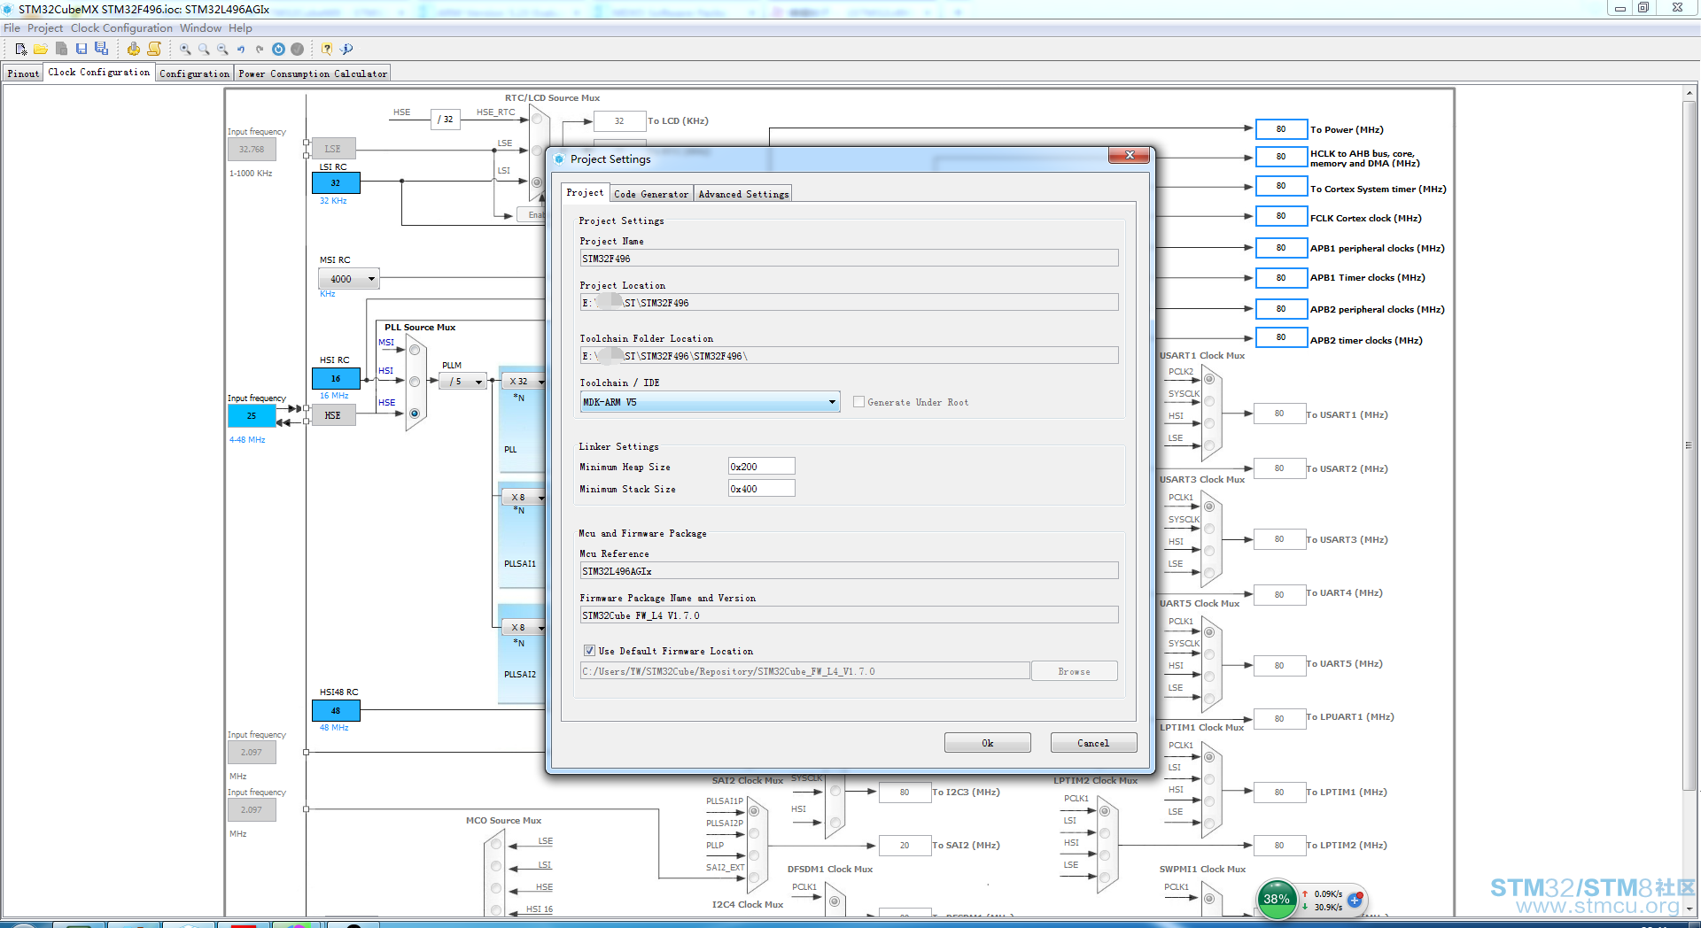Screen dimensions: 1701x928
Task: Click the zoom out magnifier icon
Action: pyautogui.click(x=222, y=50)
